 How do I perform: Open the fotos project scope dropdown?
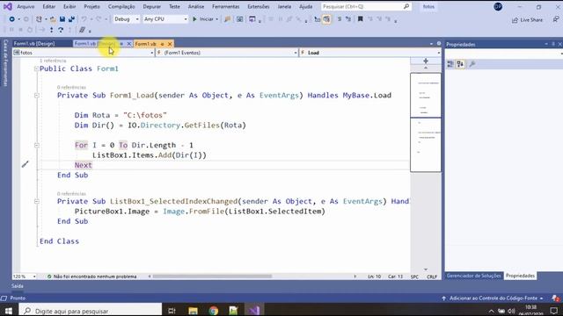coord(84,53)
